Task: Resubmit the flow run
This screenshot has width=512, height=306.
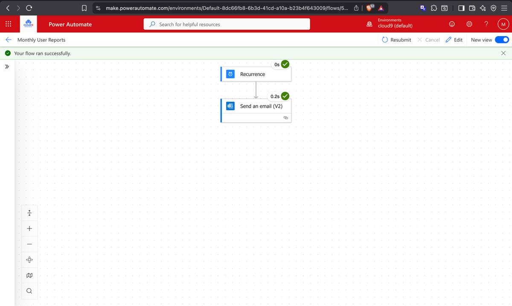Action: click(x=396, y=40)
